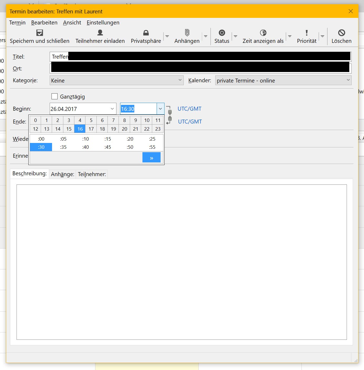The height and width of the screenshot is (370, 364).
Task: Expand the Zeit anzeigen als dropdown arrow
Action: [x=290, y=36]
